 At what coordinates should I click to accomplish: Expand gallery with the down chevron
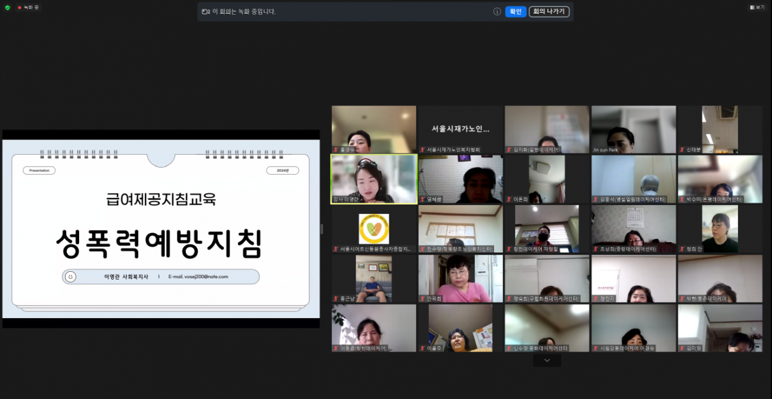547,361
